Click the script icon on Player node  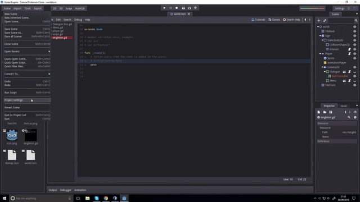click(349, 54)
